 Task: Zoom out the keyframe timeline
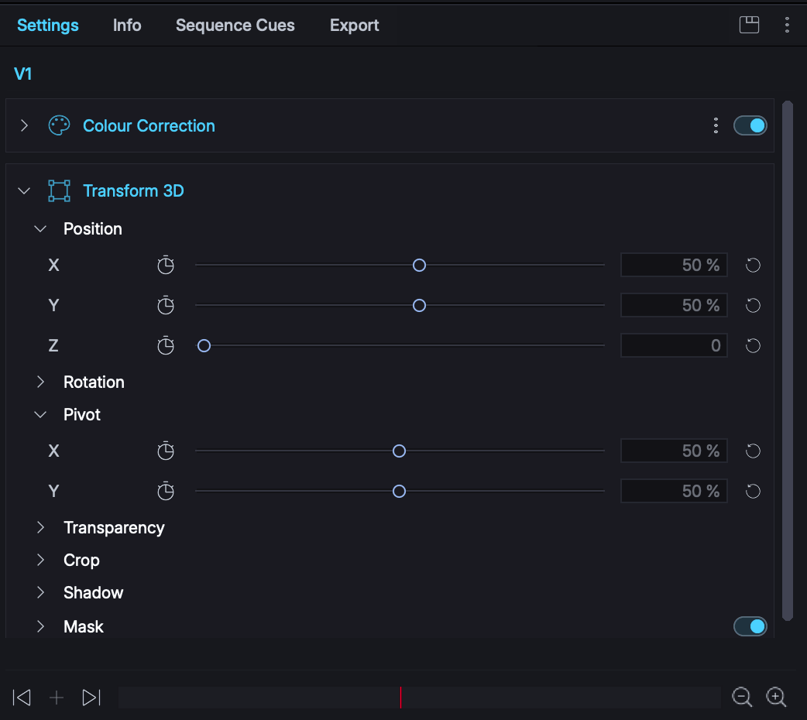coord(742,698)
